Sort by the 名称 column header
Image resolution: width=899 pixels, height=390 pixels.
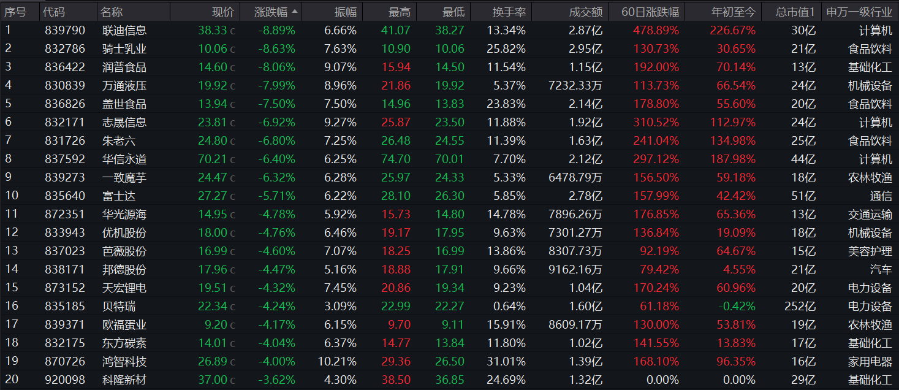pyautogui.click(x=112, y=12)
